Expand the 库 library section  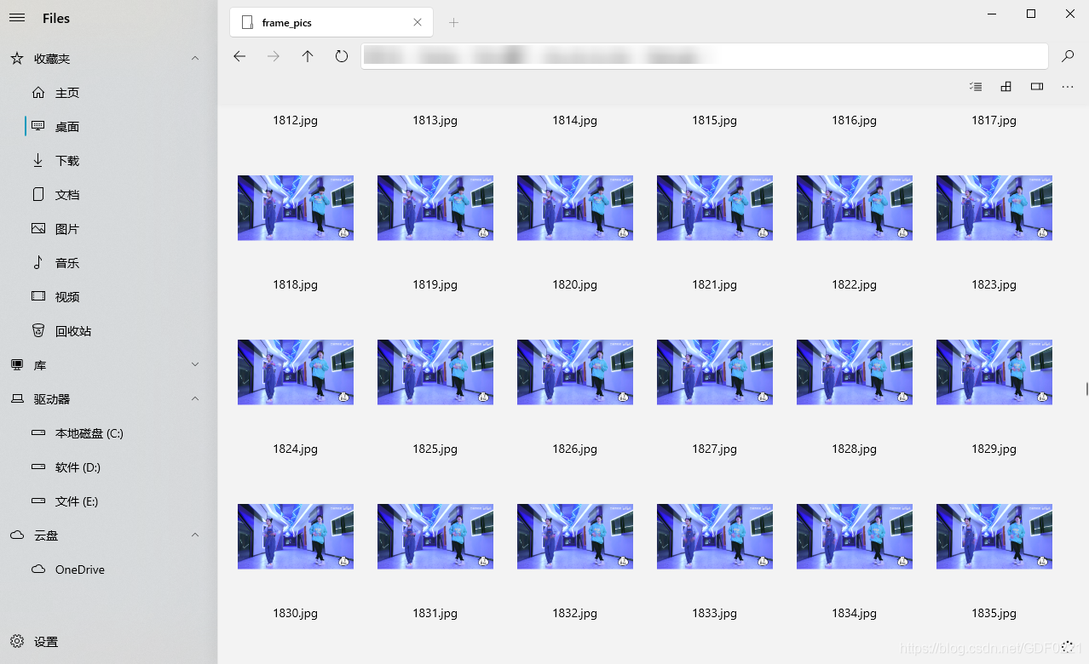[x=195, y=365]
